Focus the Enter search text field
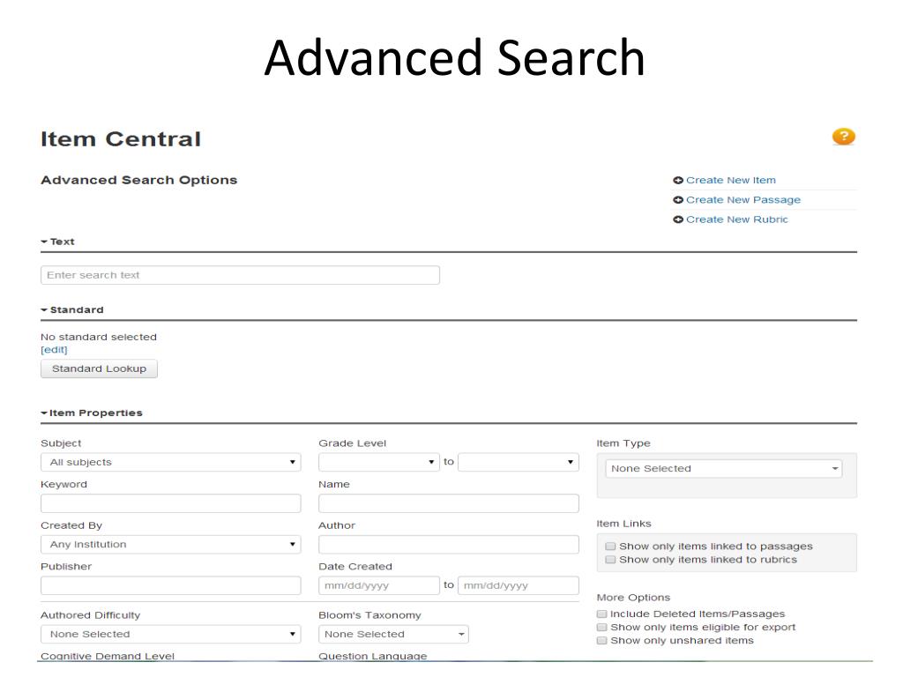The height and width of the screenshot is (677, 903). point(240,275)
